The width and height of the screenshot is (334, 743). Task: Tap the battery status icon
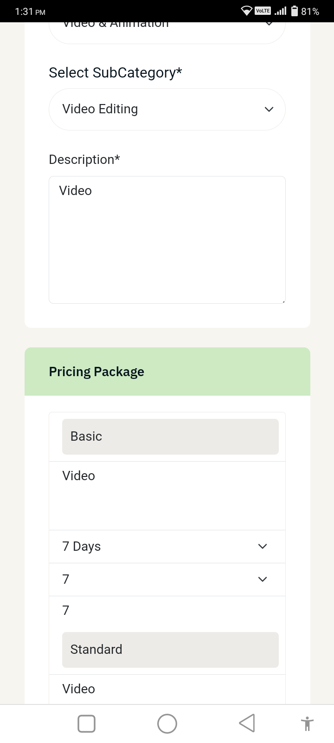(294, 11)
